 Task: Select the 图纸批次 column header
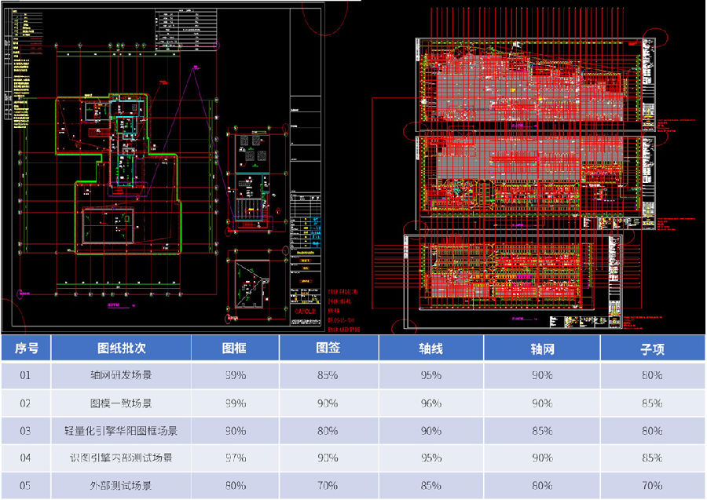[121, 349]
